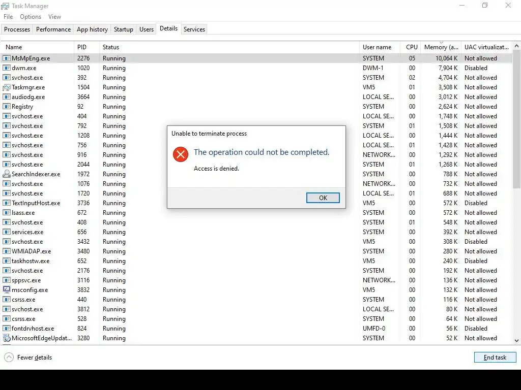Click the lsass.exe process icon
The height and width of the screenshot is (390, 521).
point(6,213)
